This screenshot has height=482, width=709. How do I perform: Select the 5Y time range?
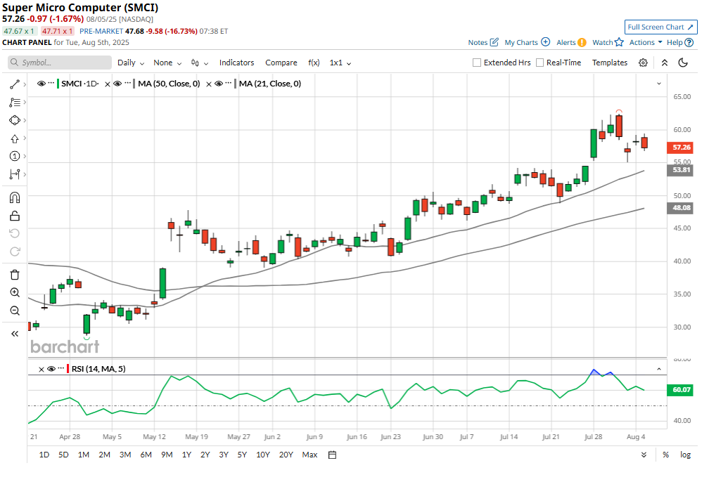(x=243, y=455)
